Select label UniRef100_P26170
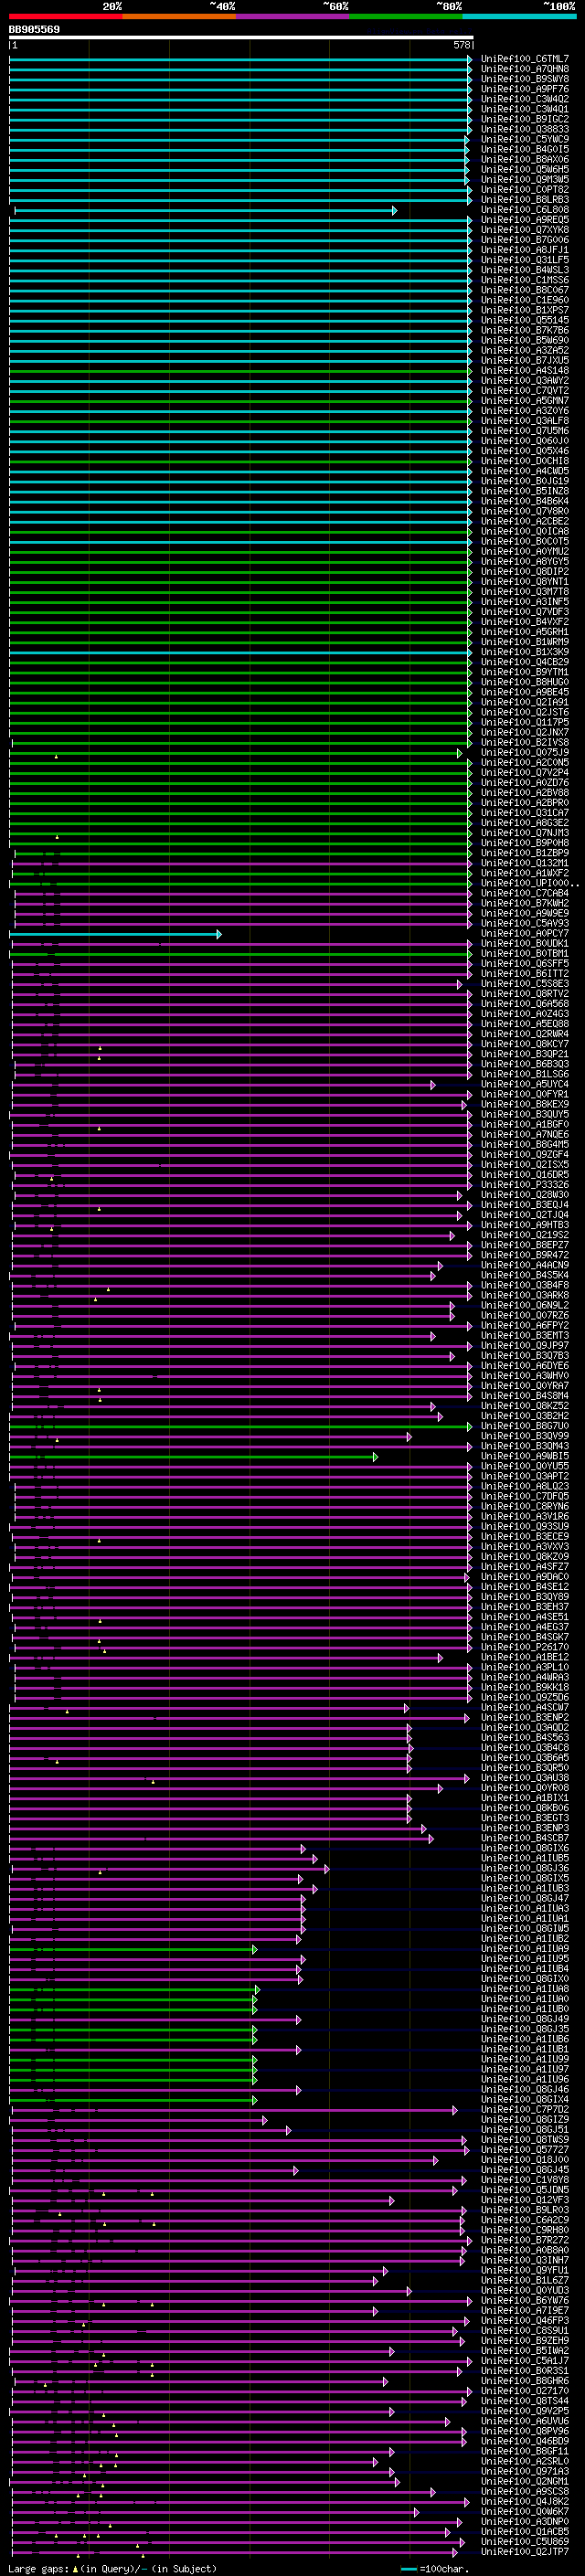Viewport: 585px width, 2576px height. point(525,1647)
